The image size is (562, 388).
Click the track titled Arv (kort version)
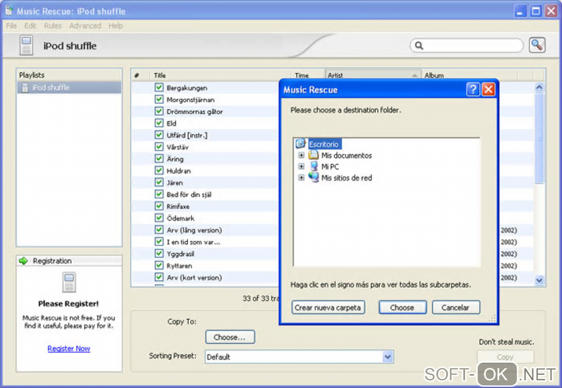pyautogui.click(x=194, y=277)
